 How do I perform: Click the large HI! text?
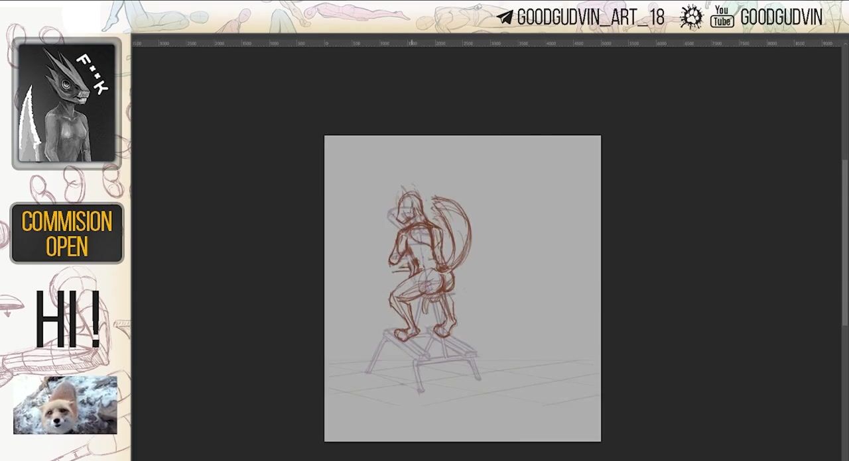pyautogui.click(x=67, y=320)
